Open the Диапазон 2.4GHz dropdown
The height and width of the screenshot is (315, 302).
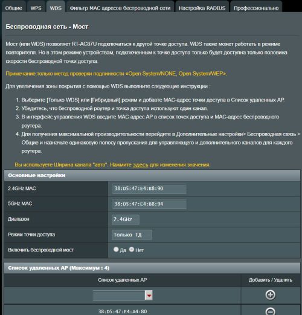126,219
